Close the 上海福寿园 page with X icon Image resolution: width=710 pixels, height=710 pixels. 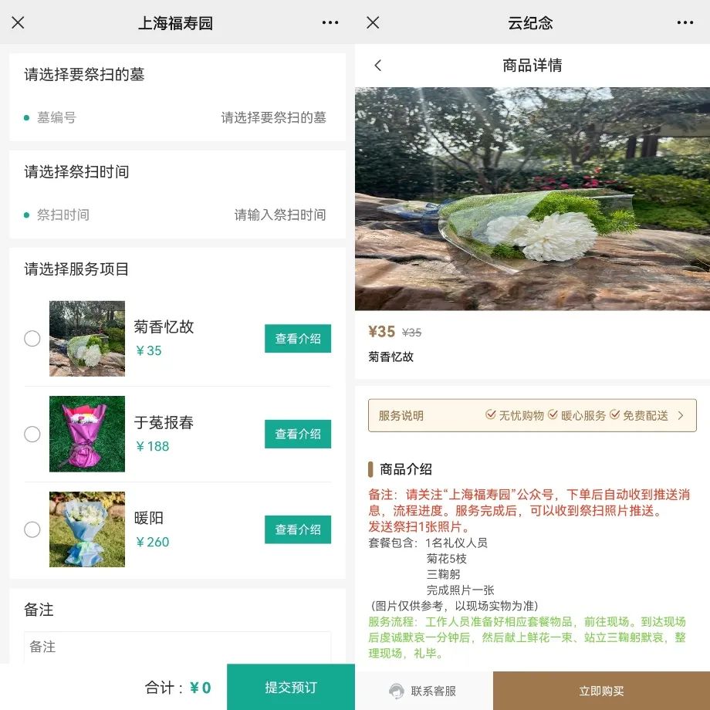click(x=18, y=23)
